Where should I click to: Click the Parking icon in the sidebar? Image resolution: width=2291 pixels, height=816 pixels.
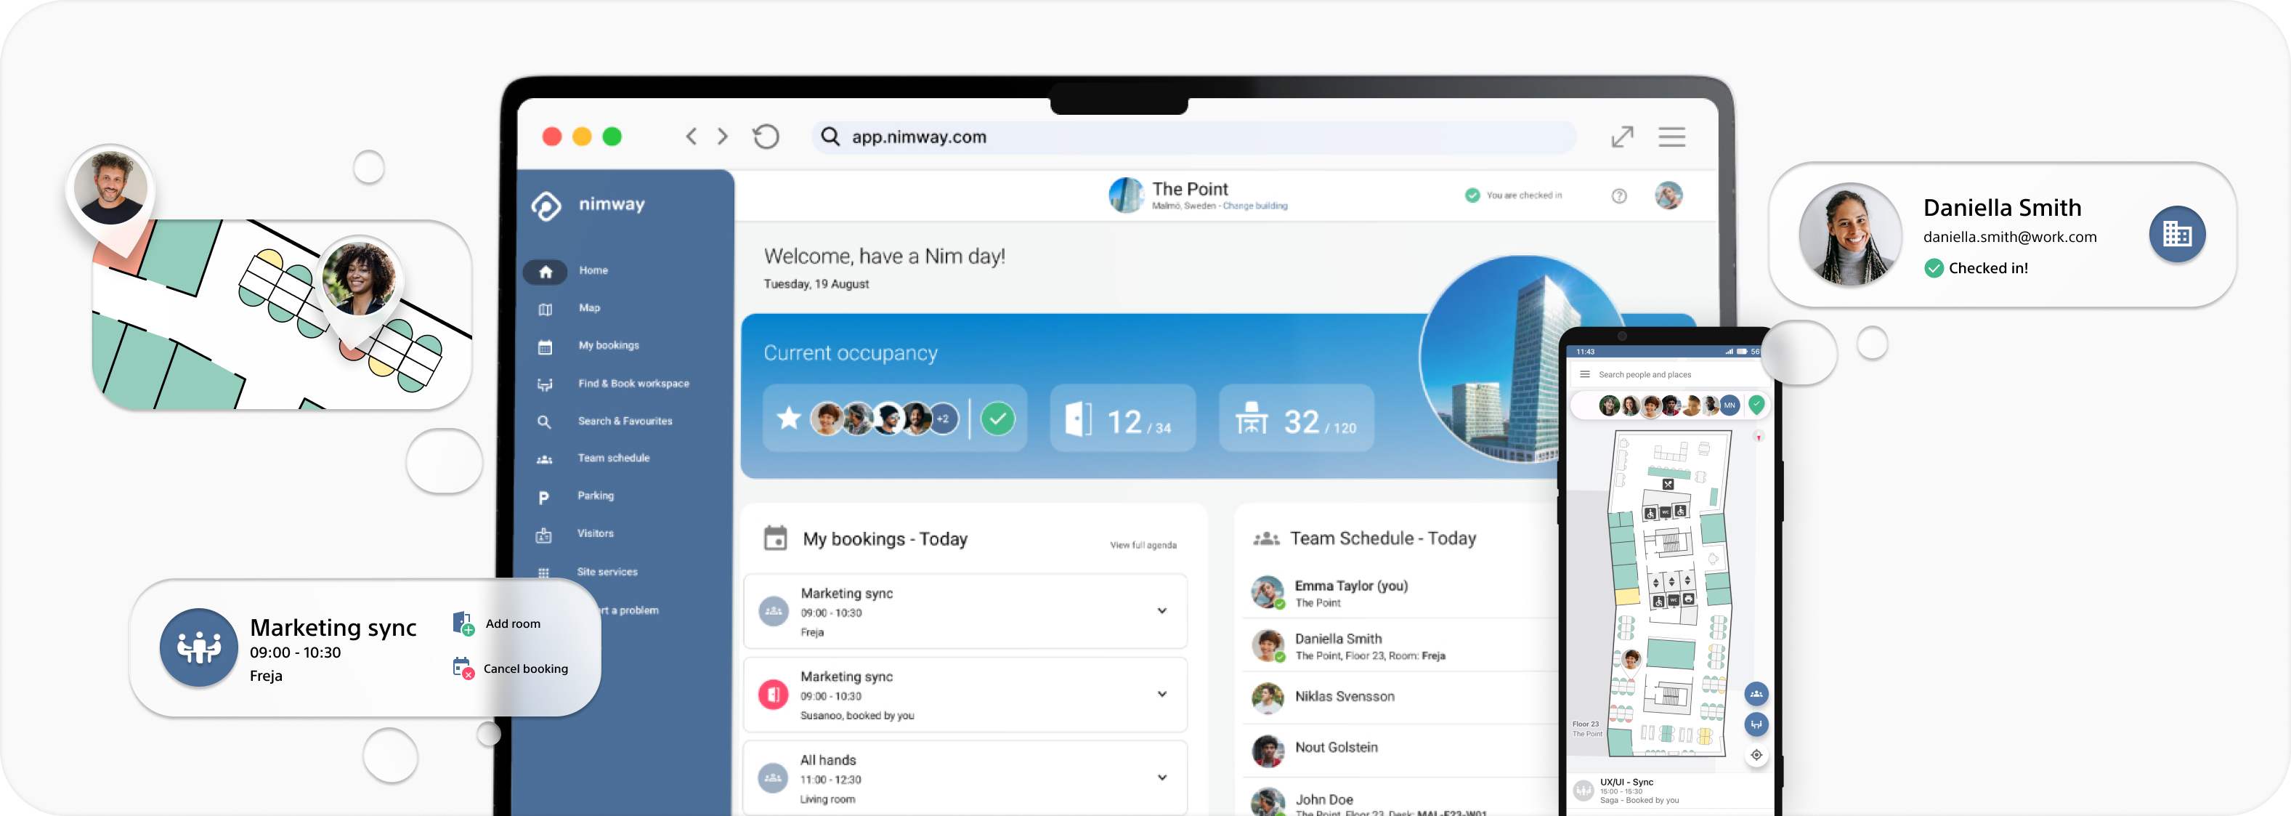click(543, 498)
